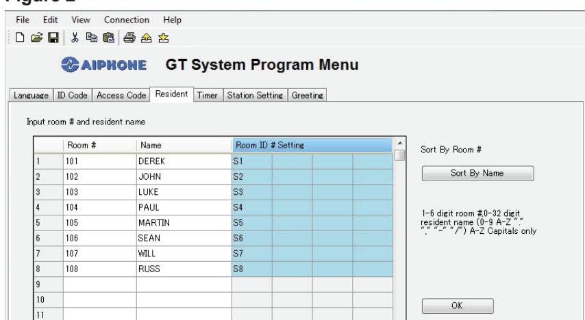Viewport: 585px width, 320px height.
Task: Select room number cell 101
Action: tap(100, 161)
